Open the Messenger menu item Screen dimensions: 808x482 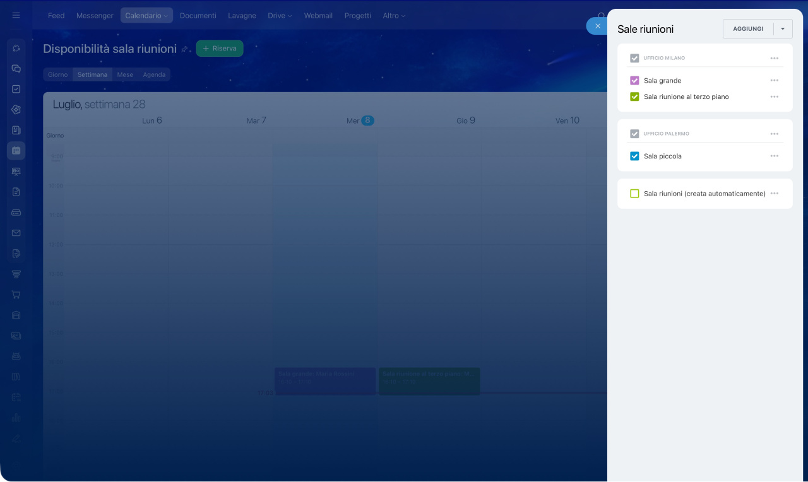(95, 16)
